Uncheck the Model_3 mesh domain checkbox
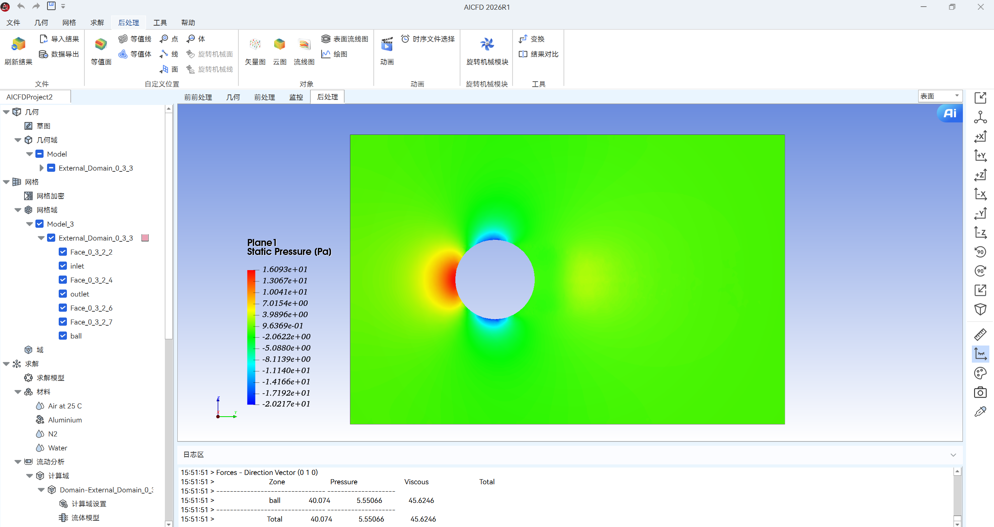The width and height of the screenshot is (994, 527). [x=39, y=224]
